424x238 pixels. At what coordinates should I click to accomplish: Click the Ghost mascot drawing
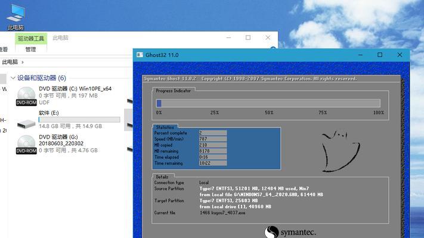pyautogui.click(x=341, y=152)
